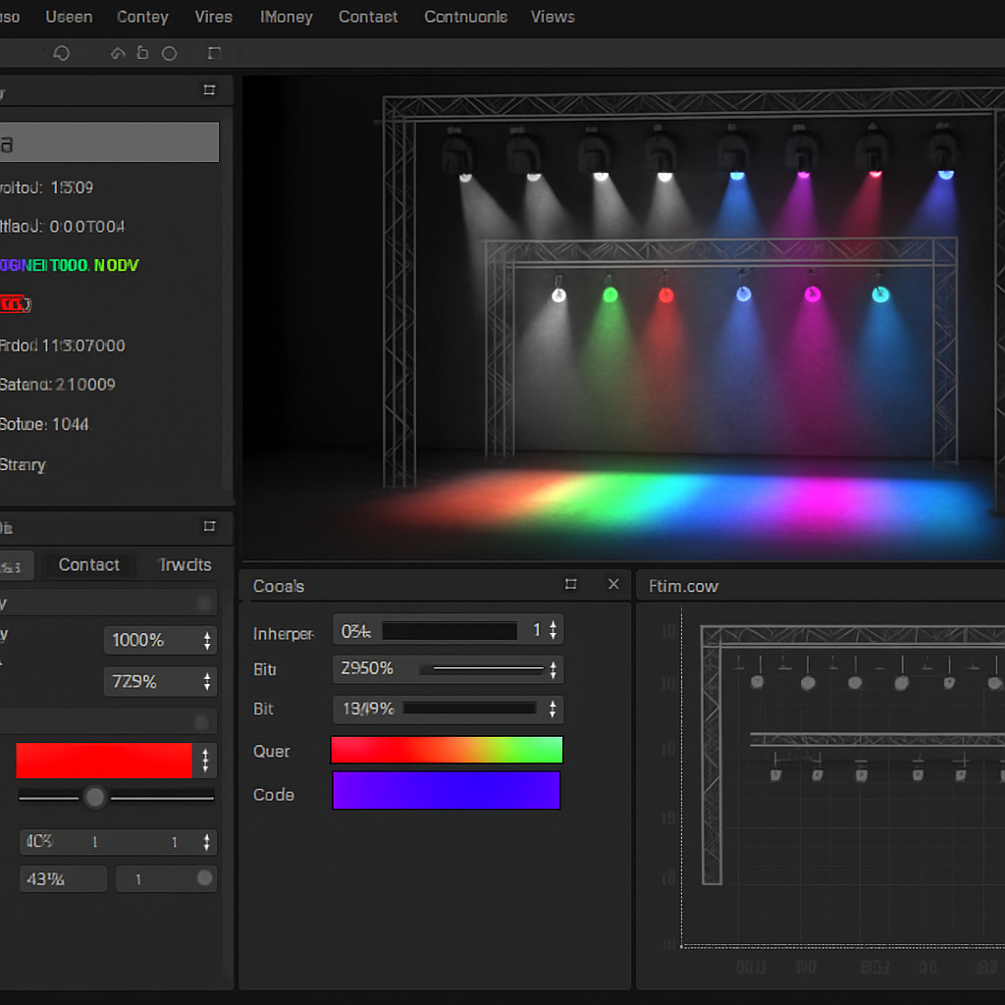Screen dimensions: 1005x1005
Task: Open the Views menu
Action: tap(552, 17)
